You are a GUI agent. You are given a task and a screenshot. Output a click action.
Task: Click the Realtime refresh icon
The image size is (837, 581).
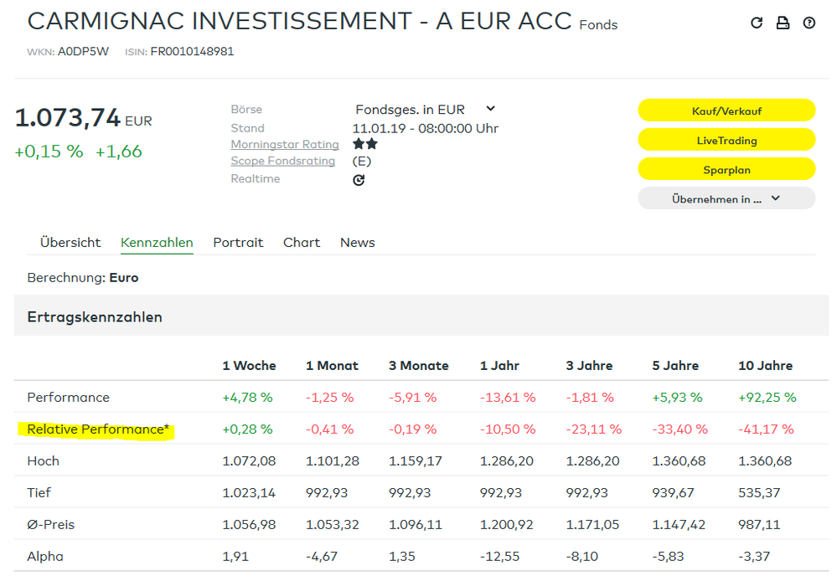359,180
